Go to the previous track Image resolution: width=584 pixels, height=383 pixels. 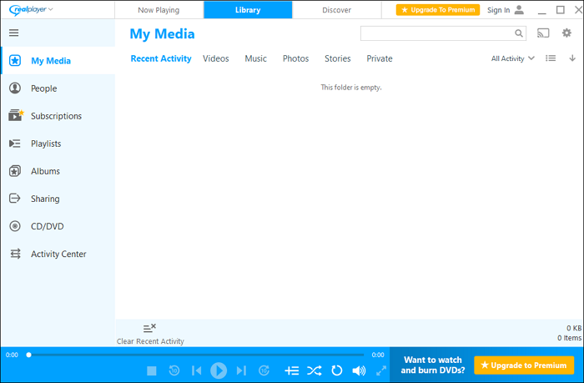click(x=196, y=370)
